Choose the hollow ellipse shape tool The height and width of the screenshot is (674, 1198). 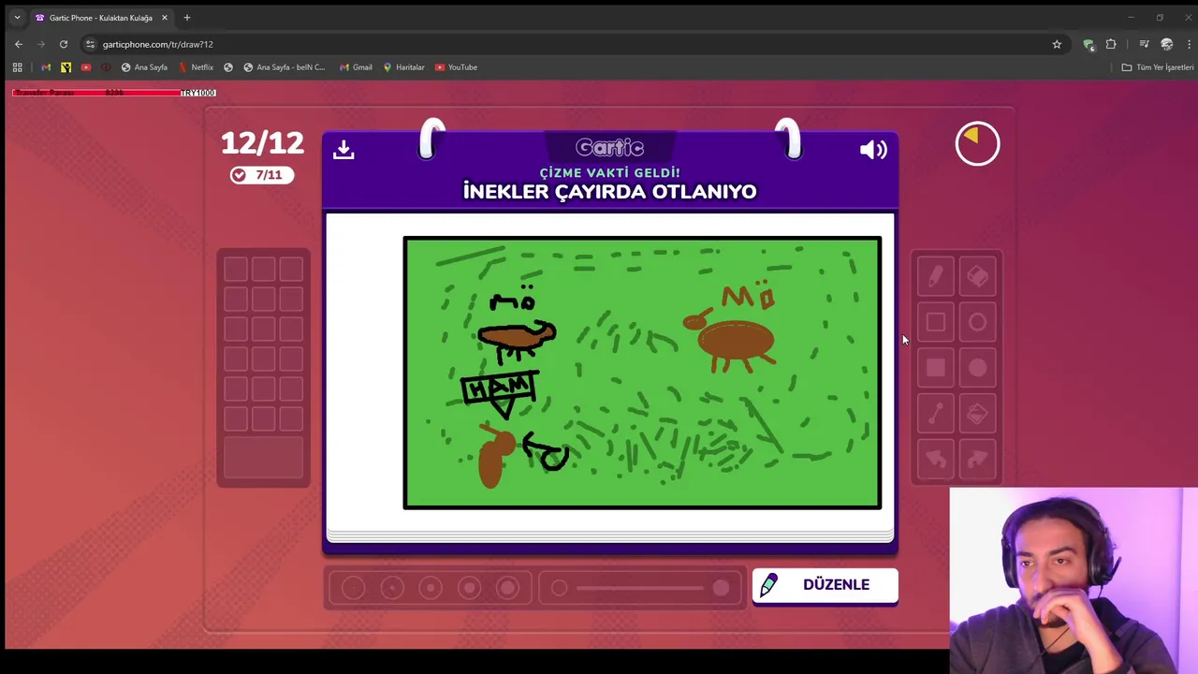tap(977, 322)
